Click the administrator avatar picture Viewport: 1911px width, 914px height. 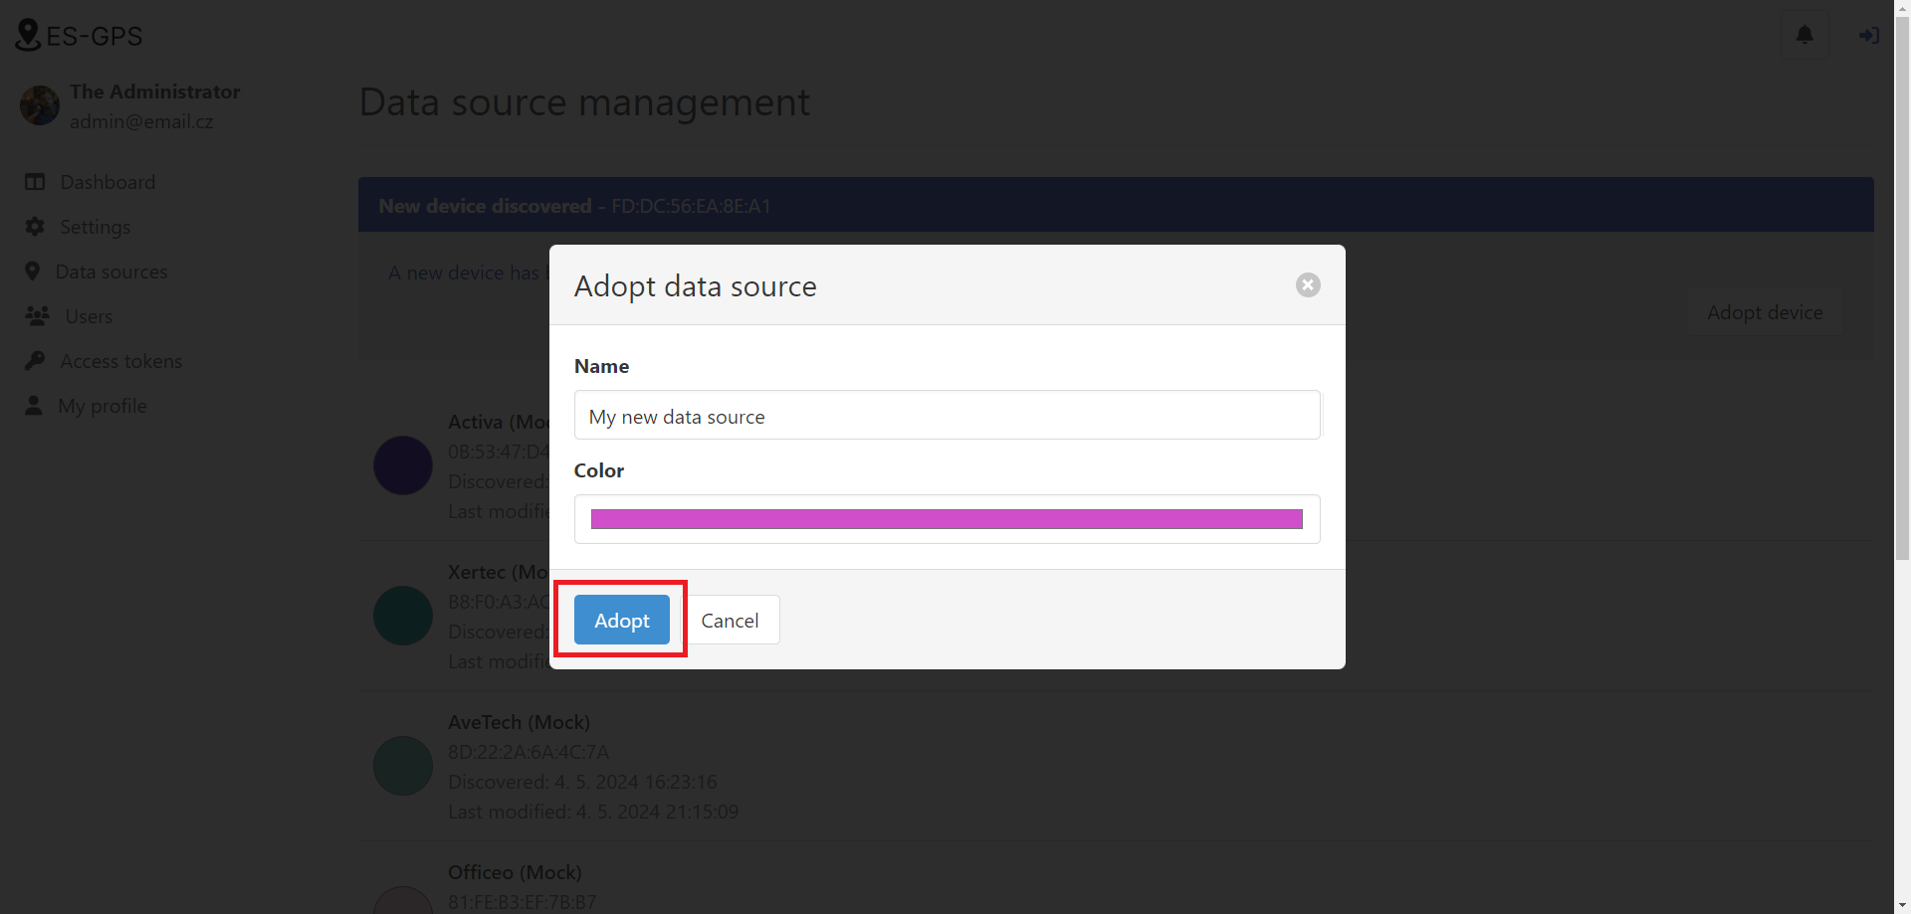pyautogui.click(x=40, y=105)
